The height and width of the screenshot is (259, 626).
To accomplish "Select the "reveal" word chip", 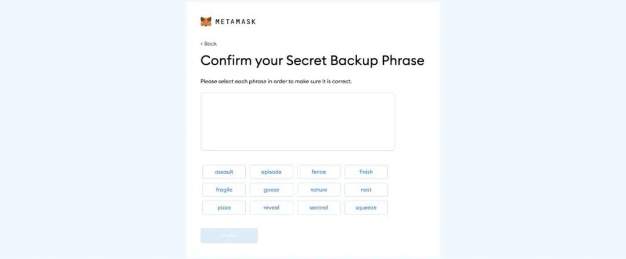I will pos(271,208).
